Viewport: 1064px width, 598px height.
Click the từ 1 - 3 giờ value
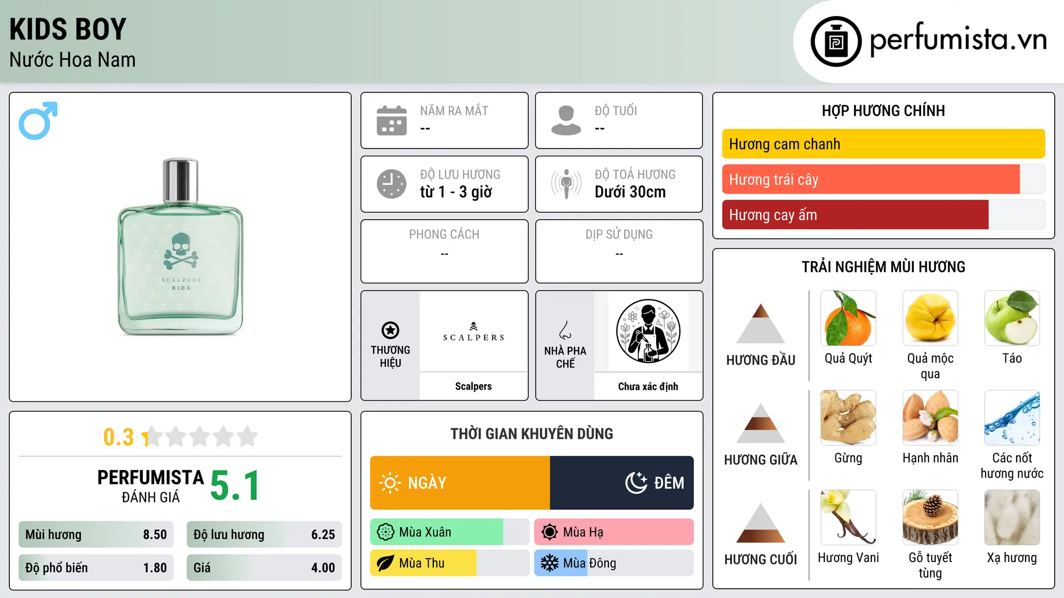[456, 192]
